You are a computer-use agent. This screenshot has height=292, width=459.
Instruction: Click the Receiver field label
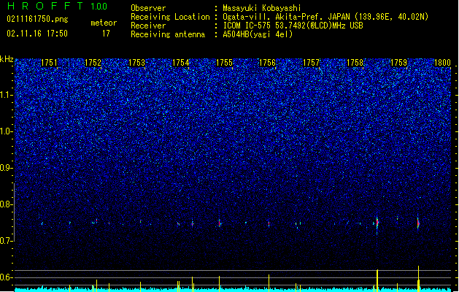point(148,26)
